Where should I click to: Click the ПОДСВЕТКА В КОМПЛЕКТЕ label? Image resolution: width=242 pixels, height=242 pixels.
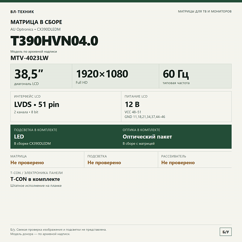pos(36,130)
